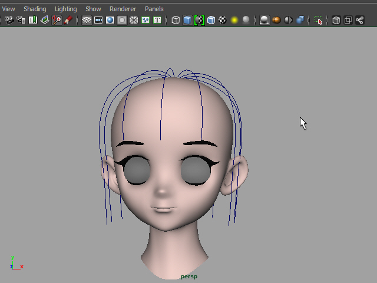Select the 2D Pan/Zoom tool icon
This screenshot has width=377, height=283.
57,20
